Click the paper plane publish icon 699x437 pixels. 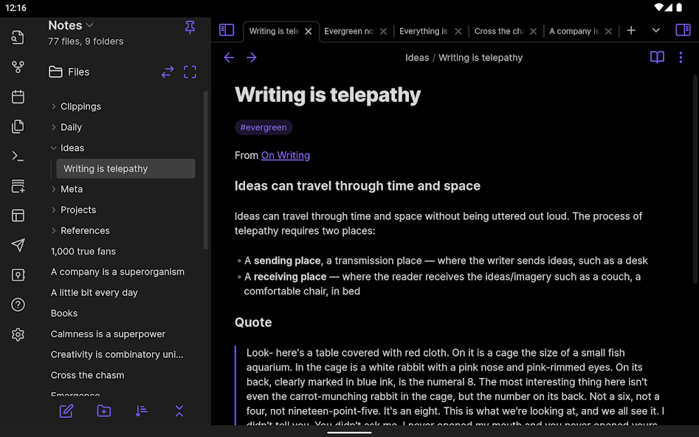(x=18, y=245)
